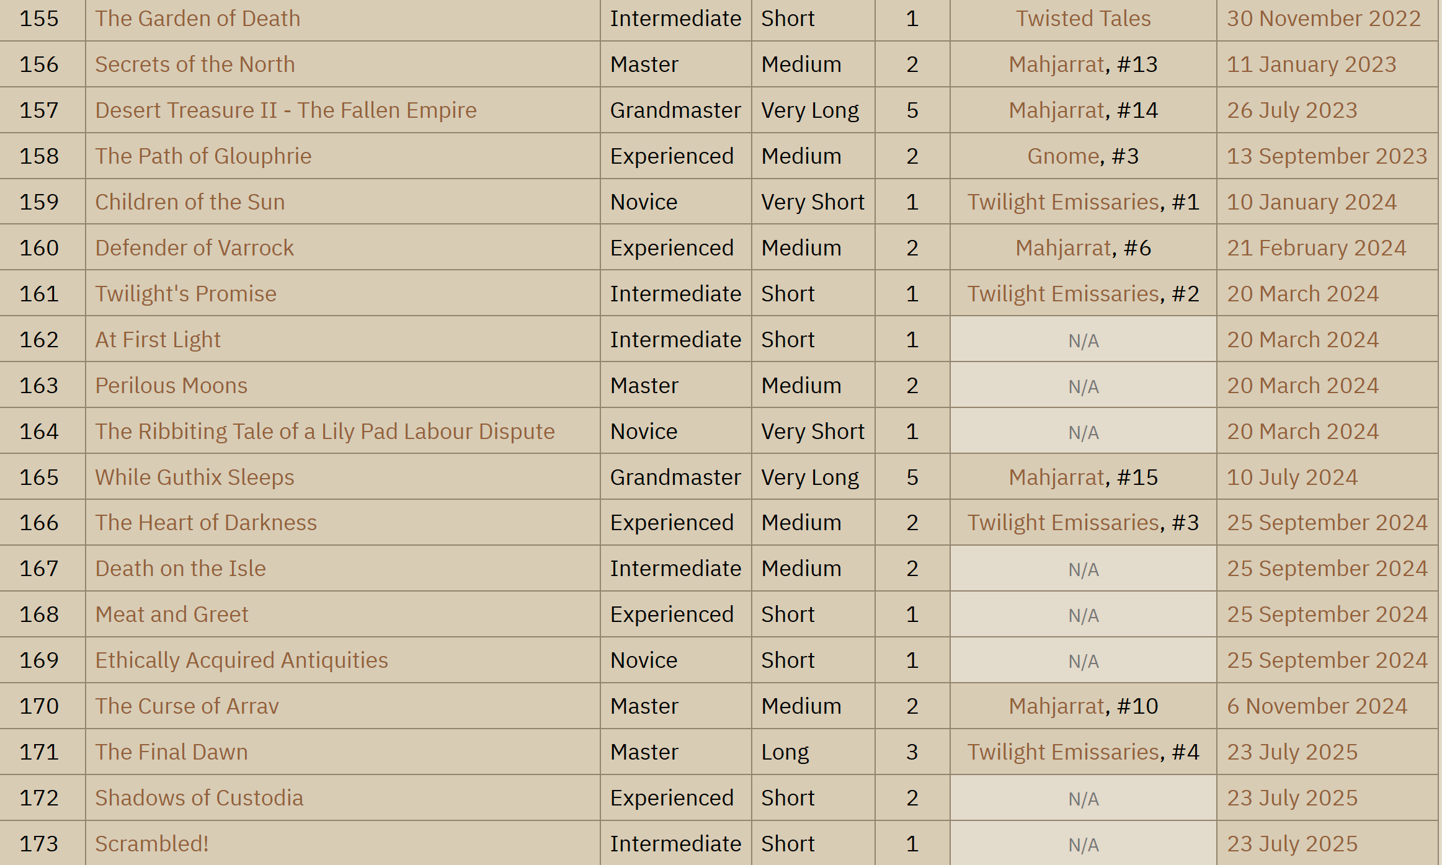Open The Heart of Darkness page
1442x865 pixels.
[206, 523]
